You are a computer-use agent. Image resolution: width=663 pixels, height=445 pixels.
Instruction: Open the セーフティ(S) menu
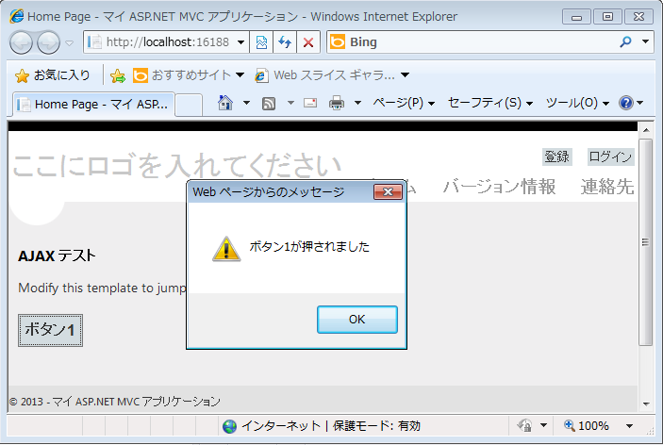pyautogui.click(x=490, y=103)
